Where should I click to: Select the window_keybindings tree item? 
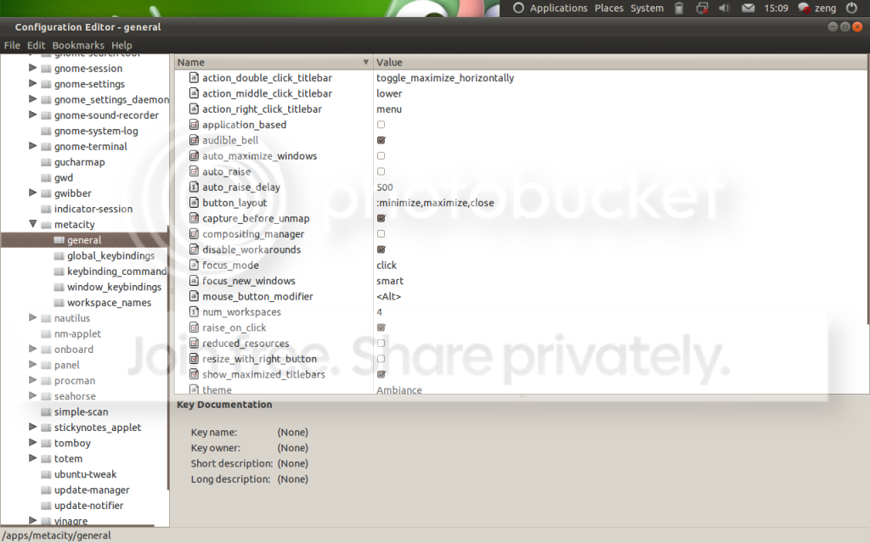[114, 287]
